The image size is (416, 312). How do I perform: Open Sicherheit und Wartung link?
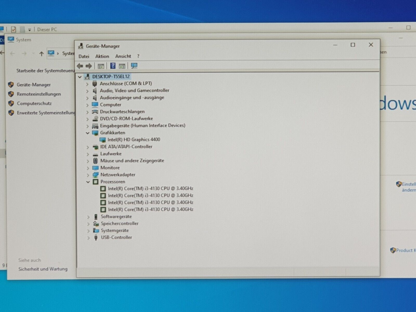click(43, 269)
